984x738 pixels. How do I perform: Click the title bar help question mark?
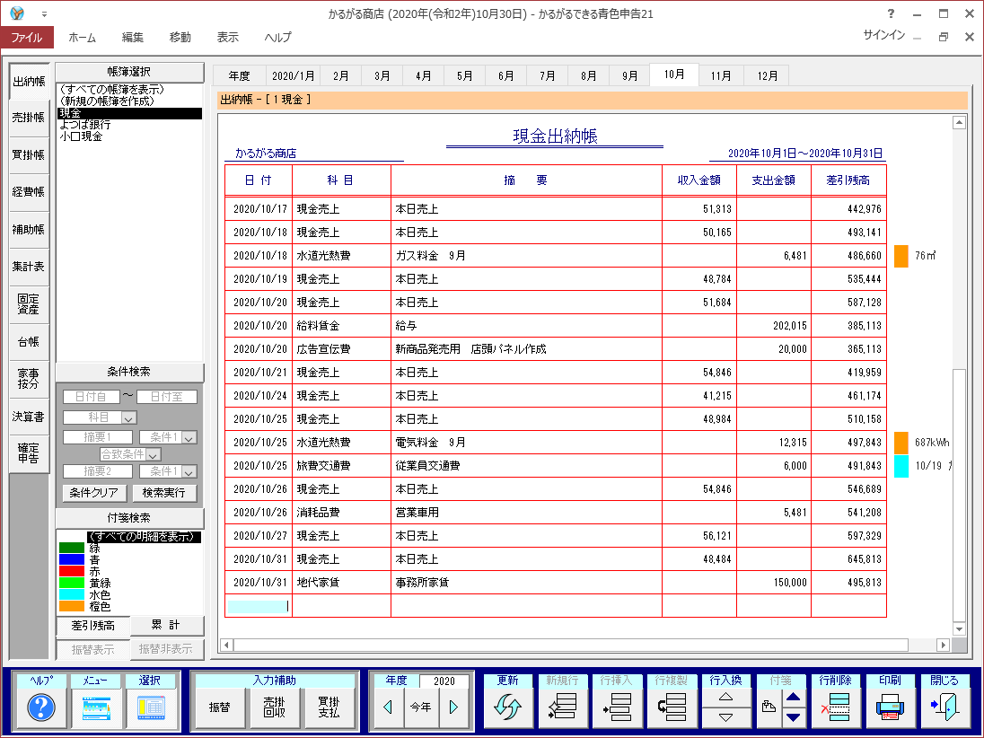point(891,13)
